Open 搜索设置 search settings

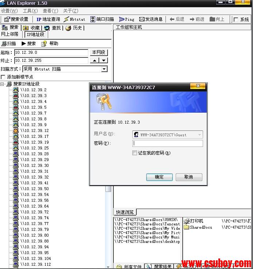click(x=16, y=19)
